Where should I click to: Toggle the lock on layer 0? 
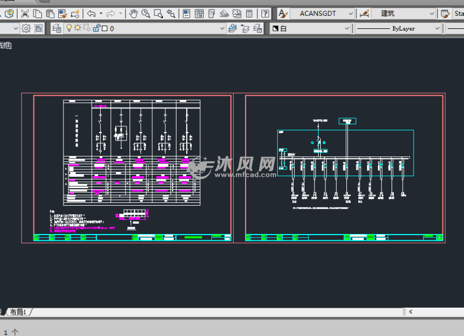tap(97, 28)
